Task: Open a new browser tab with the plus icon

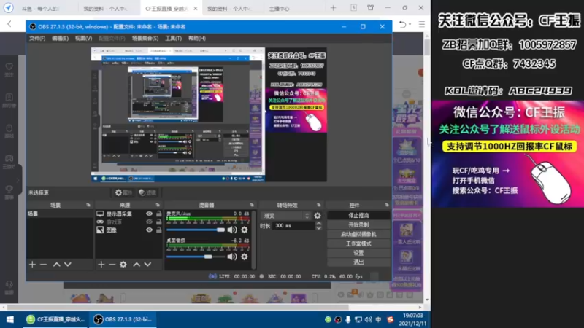Action: point(333,8)
